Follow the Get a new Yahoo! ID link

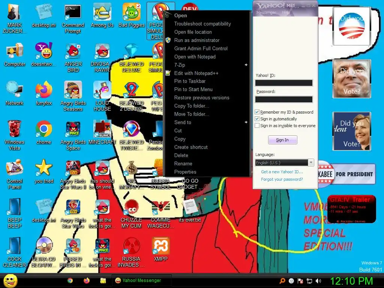tap(282, 172)
